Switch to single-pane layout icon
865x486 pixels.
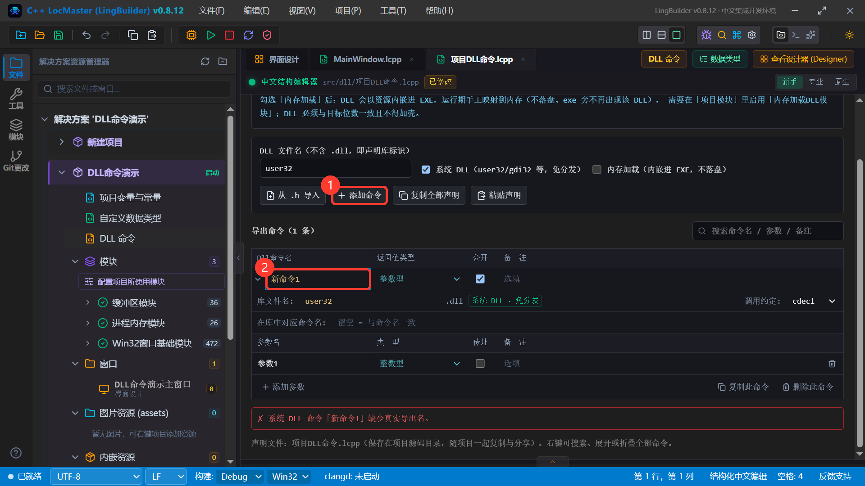click(x=676, y=35)
